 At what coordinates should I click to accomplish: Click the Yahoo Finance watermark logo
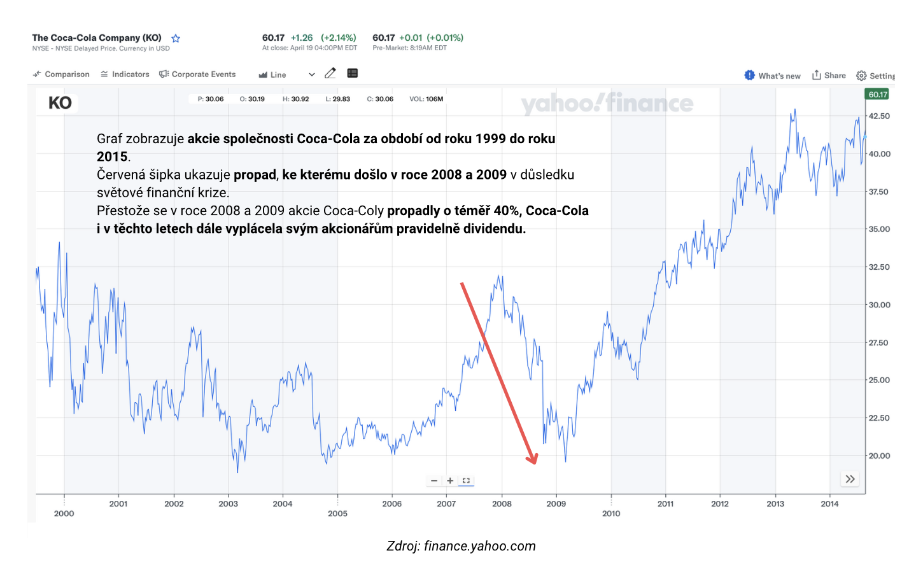(x=607, y=104)
